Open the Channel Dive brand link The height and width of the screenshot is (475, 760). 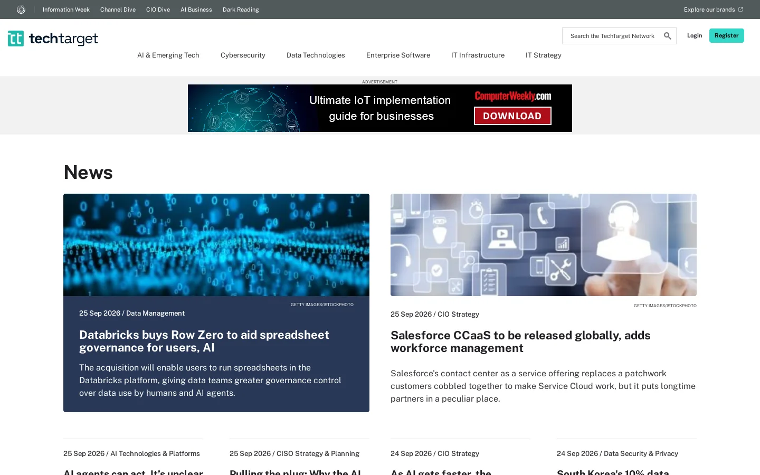118,9
